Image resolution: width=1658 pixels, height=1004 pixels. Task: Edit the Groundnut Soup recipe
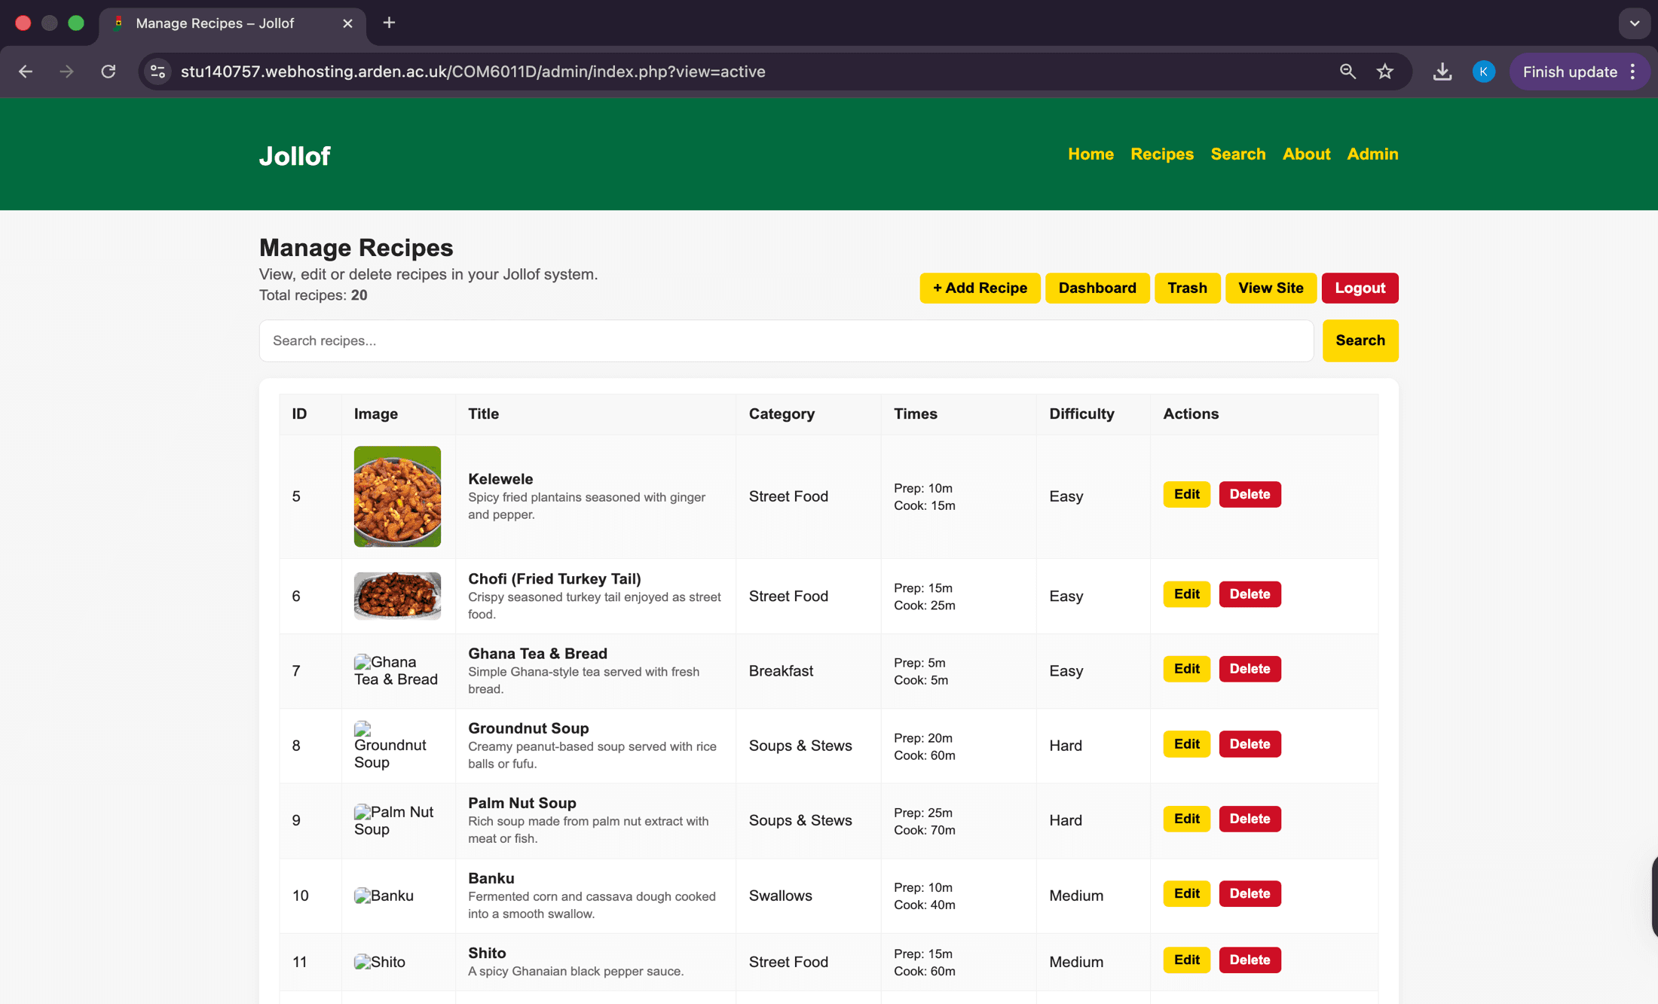pos(1186,744)
